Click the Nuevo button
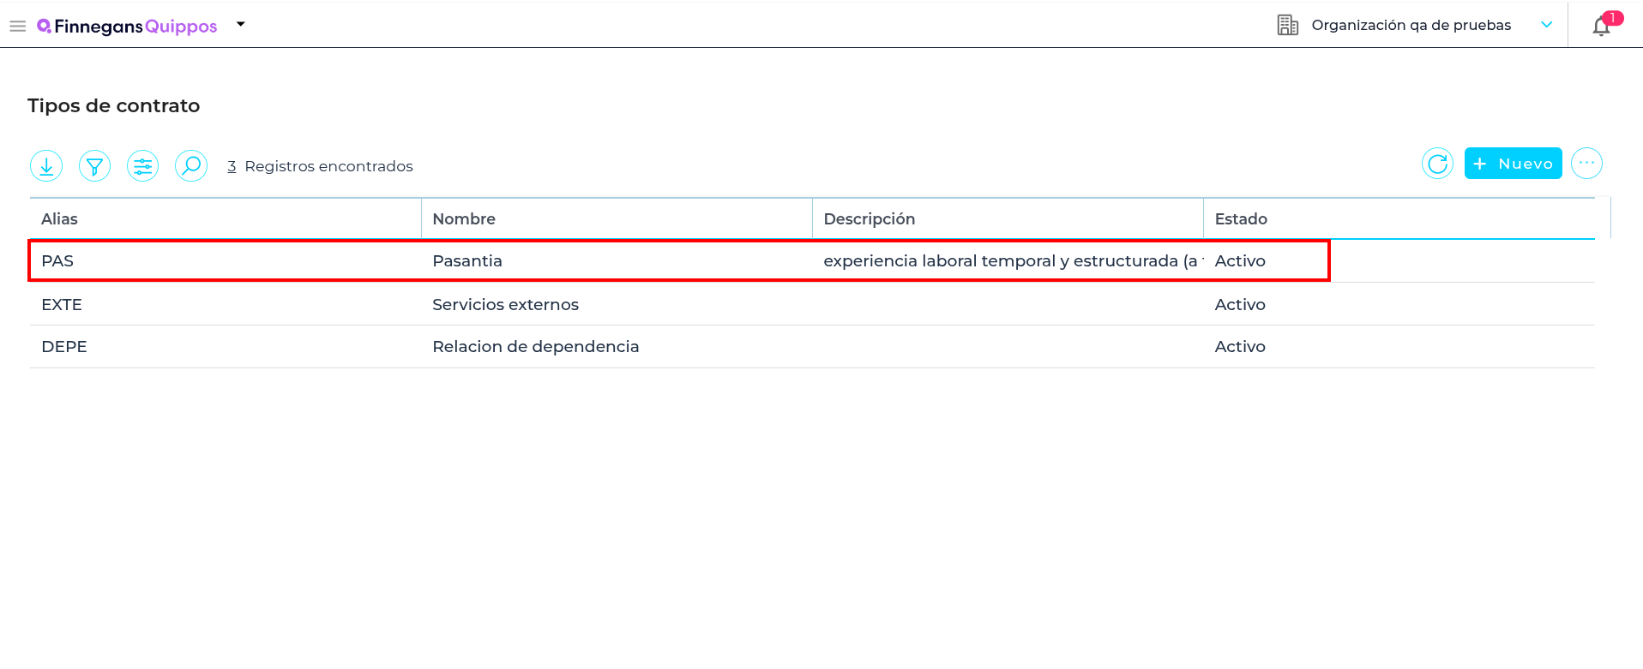Image resolution: width=1643 pixels, height=669 pixels. [1513, 163]
